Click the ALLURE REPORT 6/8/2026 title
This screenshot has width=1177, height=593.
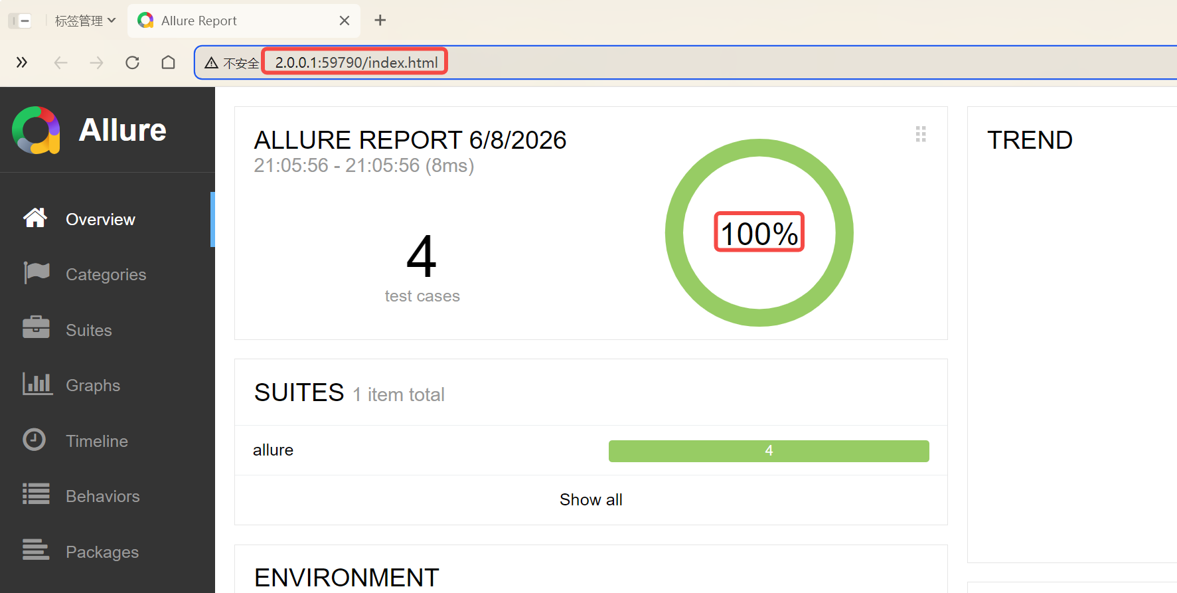[410, 140]
